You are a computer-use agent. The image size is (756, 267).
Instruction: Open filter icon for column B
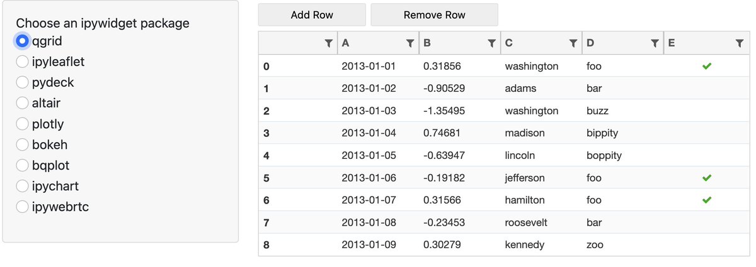coord(492,43)
